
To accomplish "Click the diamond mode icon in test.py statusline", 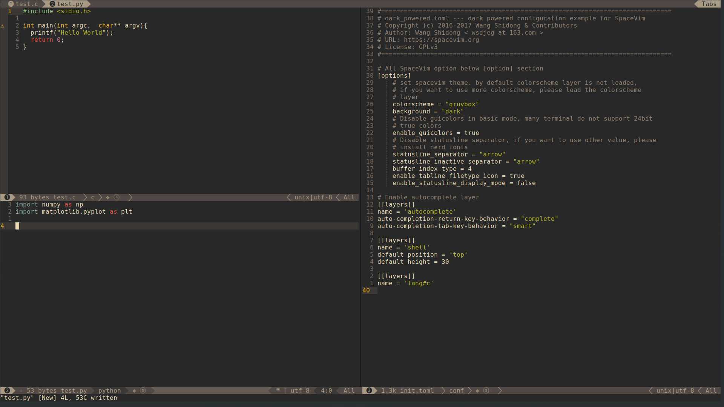I will tap(134, 390).
